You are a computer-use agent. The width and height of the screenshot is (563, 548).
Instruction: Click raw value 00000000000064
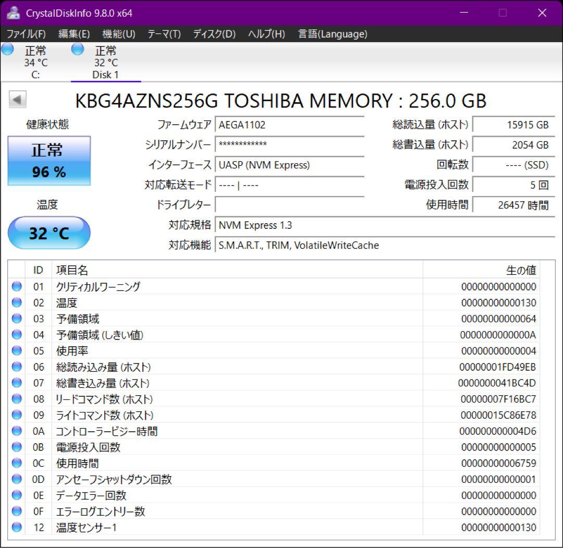[498, 319]
